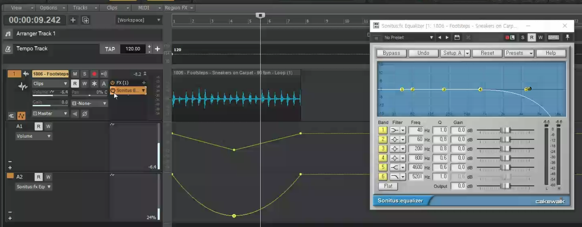Click the band 4 Freq field showing 800
The image size is (582, 227).
coord(416,158)
